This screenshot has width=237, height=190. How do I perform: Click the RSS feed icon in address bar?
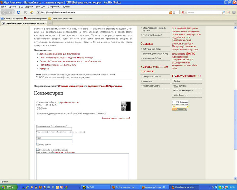click(x=170, y=12)
